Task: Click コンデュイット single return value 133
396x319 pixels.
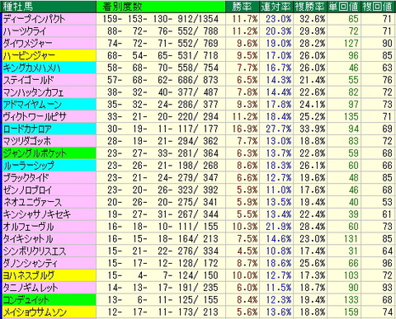Action: pos(351,299)
